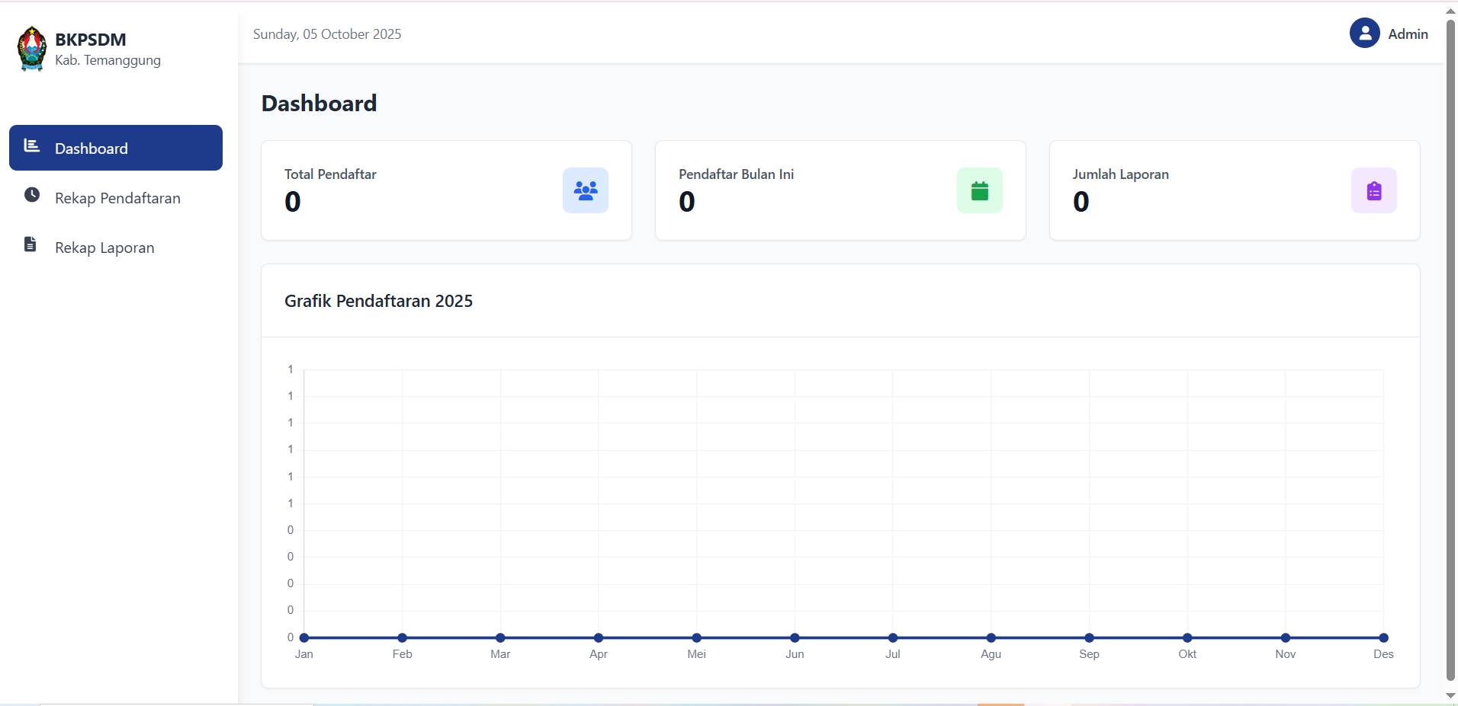Click the blue users group icon
The image size is (1458, 706).
point(585,190)
